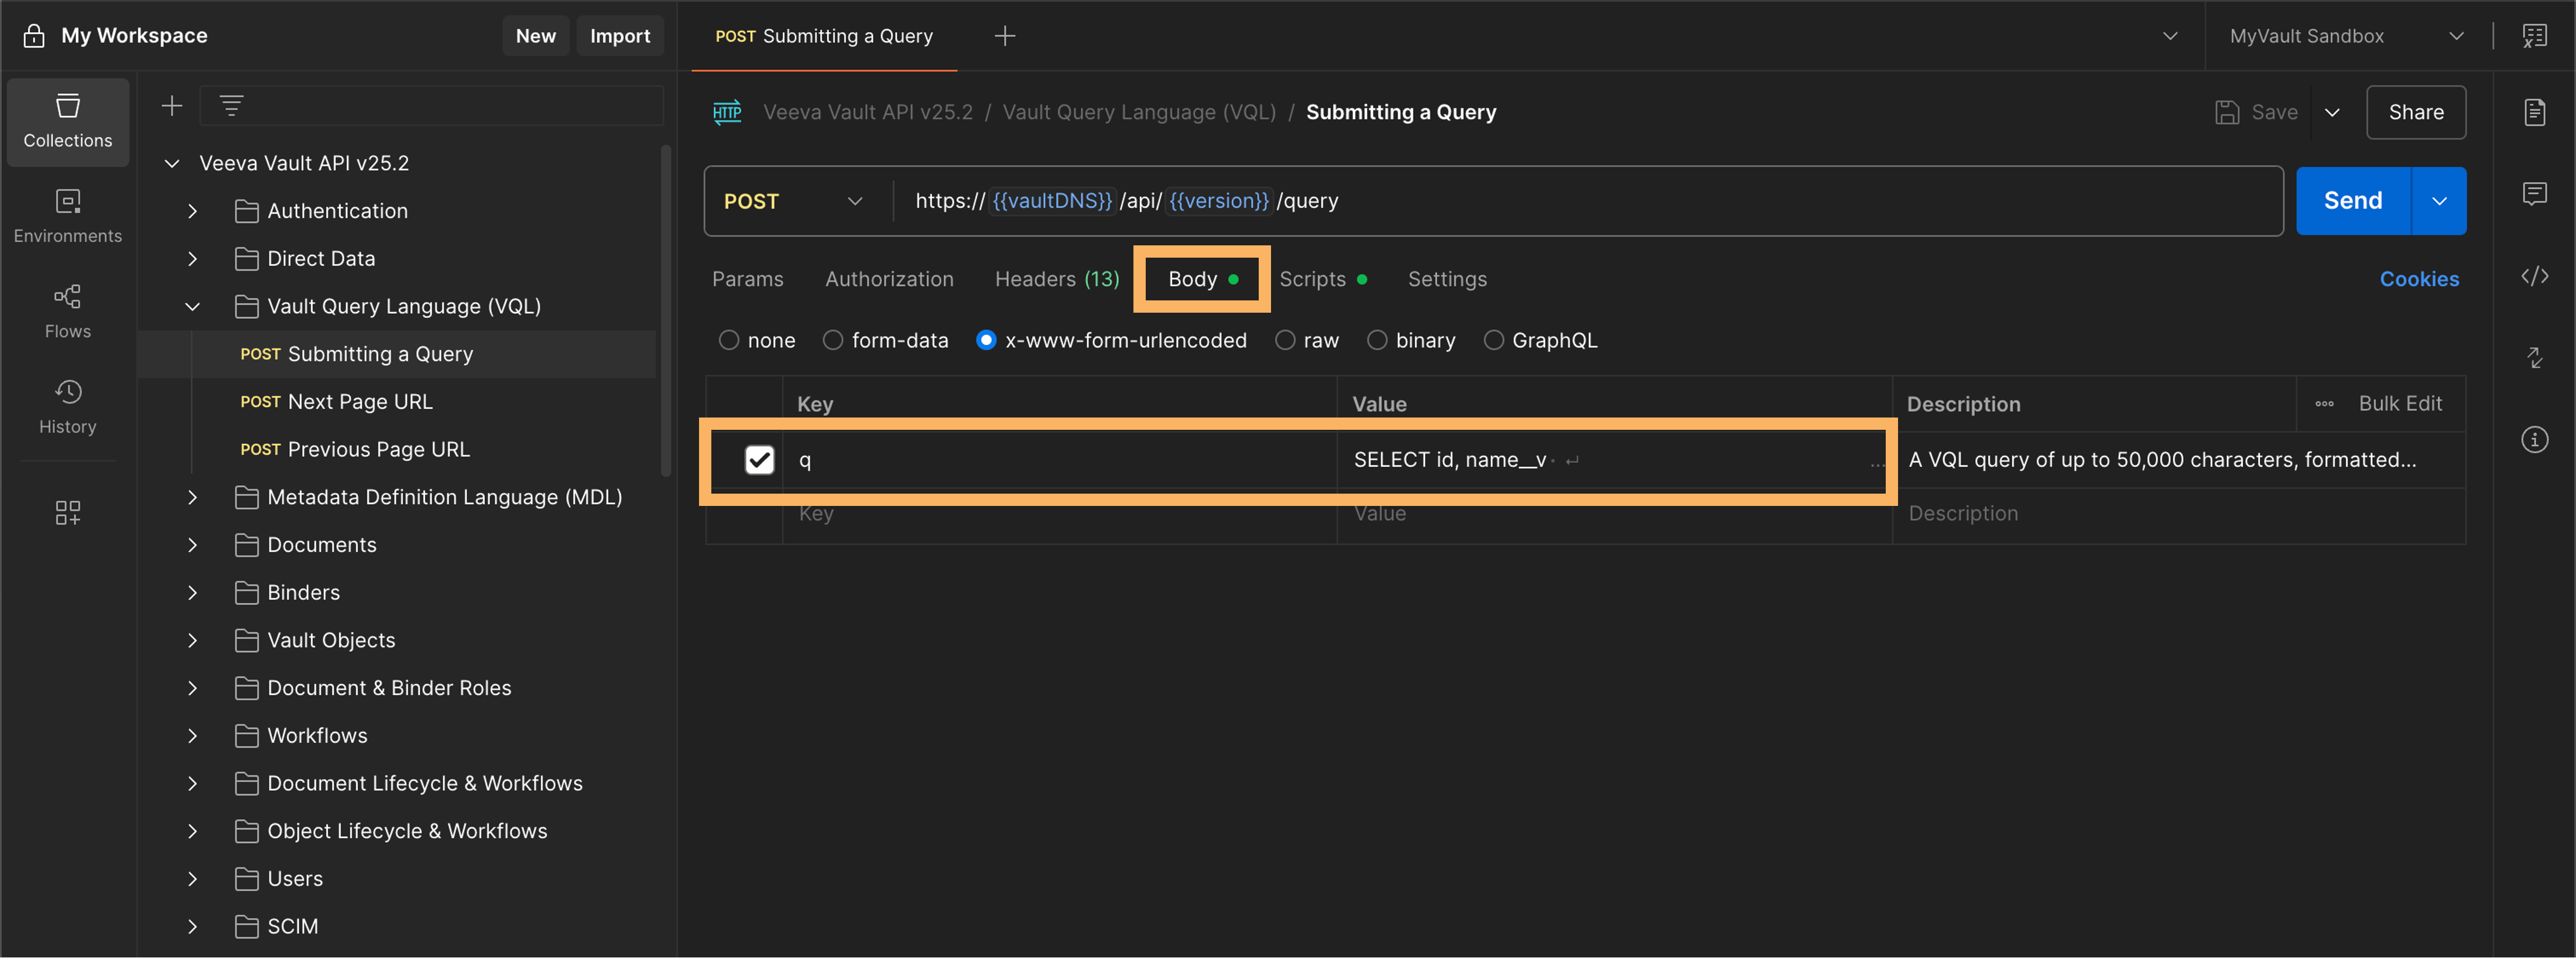Expand the Authentication folder

click(x=193, y=211)
